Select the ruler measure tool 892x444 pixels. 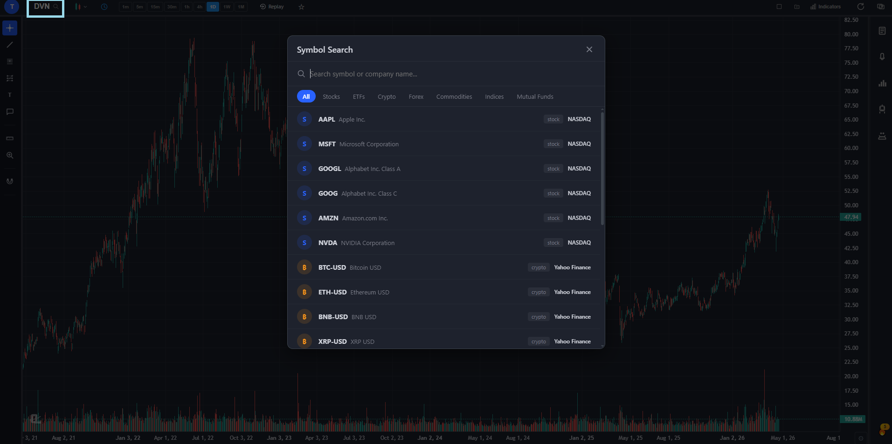tap(10, 138)
